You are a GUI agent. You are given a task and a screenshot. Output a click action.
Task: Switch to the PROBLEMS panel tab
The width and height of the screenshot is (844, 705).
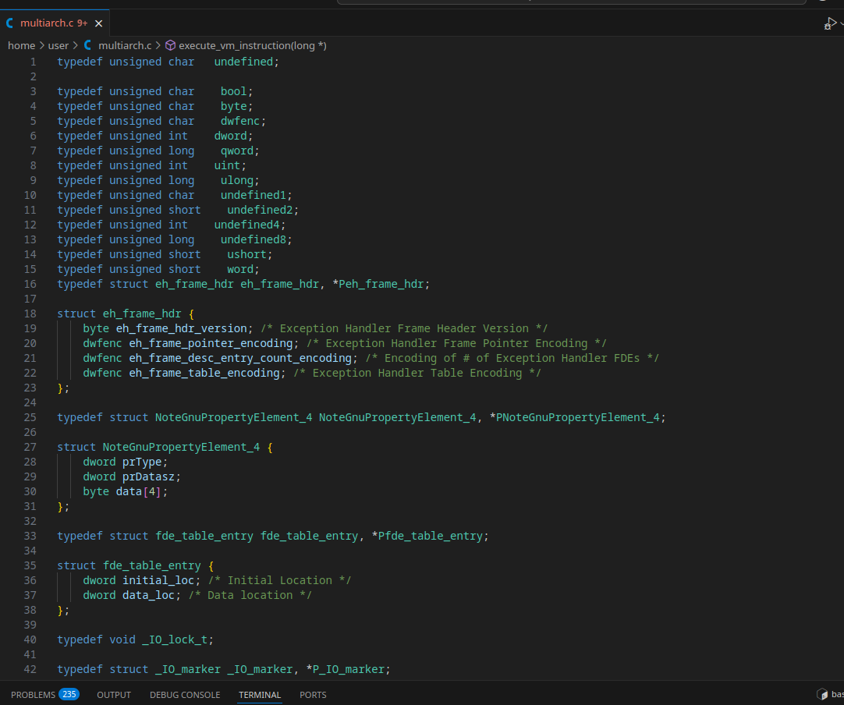(x=33, y=695)
